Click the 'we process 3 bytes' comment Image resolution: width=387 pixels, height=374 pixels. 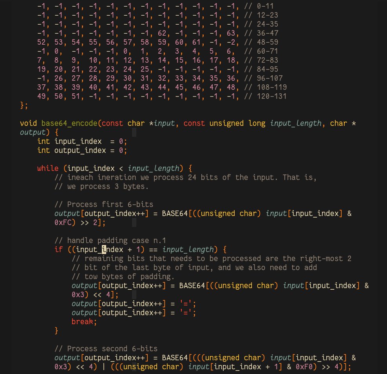[x=101, y=186]
